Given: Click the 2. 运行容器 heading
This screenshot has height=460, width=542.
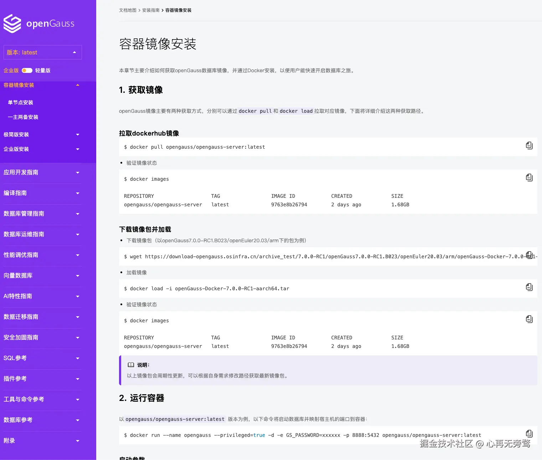Looking at the screenshot, I should [x=141, y=398].
